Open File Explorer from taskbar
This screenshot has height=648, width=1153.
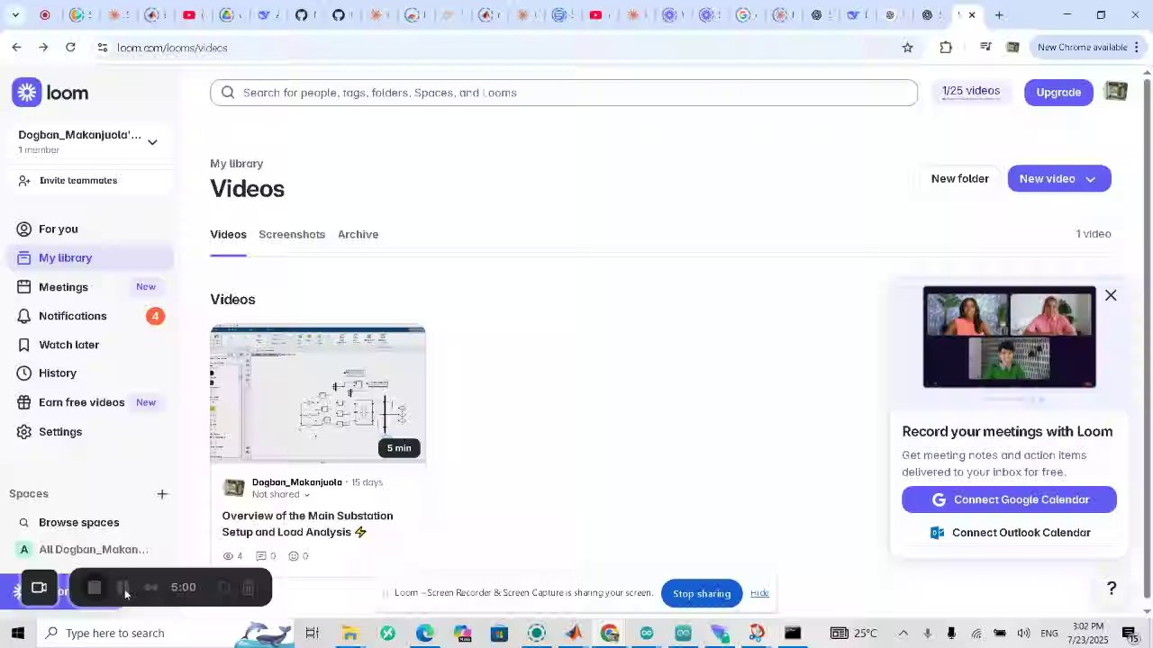click(350, 633)
